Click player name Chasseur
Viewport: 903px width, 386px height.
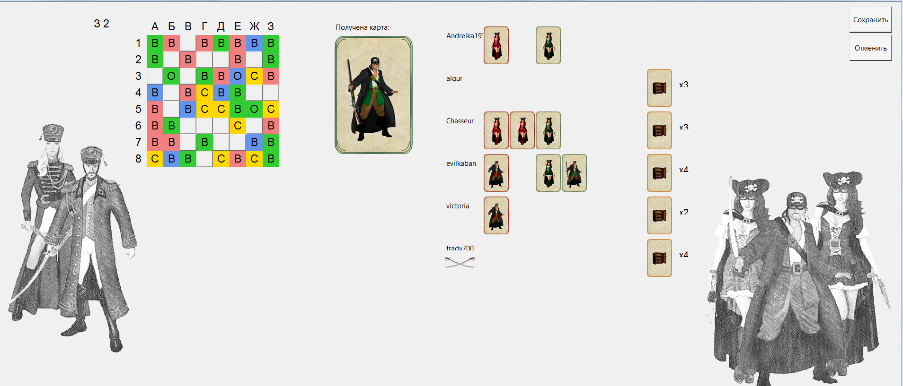click(x=460, y=121)
